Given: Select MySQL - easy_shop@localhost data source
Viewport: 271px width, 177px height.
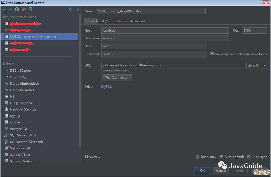Looking at the screenshot, I should [33, 37].
